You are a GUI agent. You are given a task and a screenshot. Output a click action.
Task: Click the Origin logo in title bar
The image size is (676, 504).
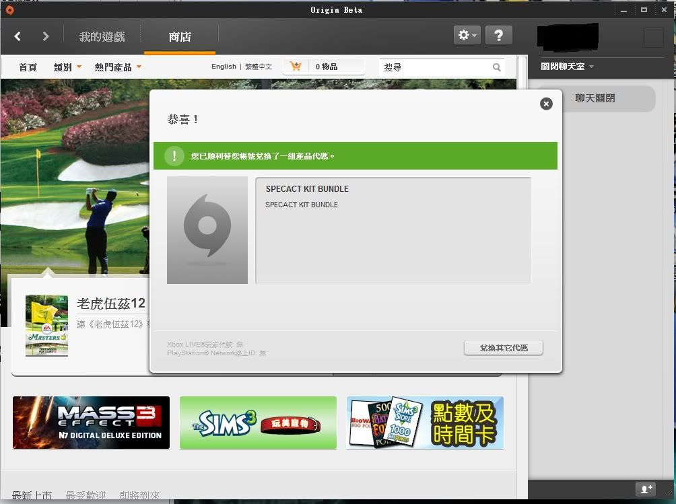(x=9, y=9)
